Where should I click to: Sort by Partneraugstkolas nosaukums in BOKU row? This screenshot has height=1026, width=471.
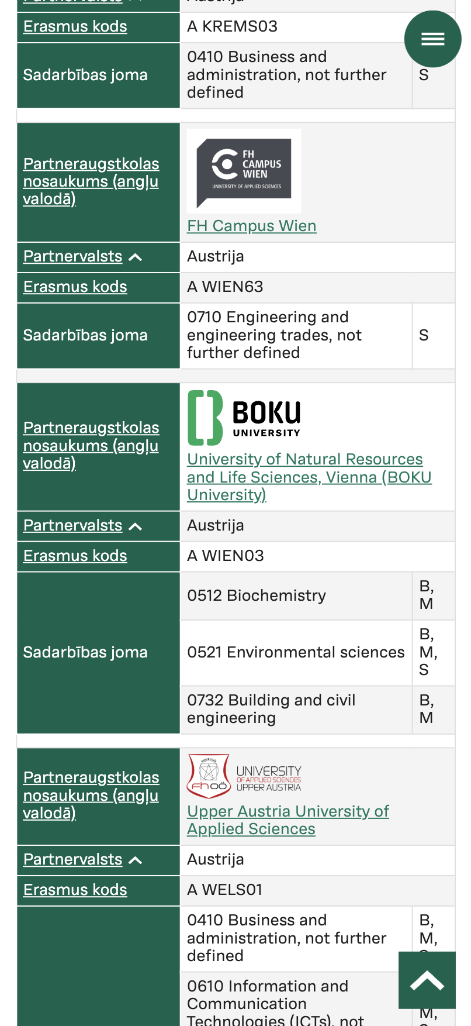tap(91, 445)
